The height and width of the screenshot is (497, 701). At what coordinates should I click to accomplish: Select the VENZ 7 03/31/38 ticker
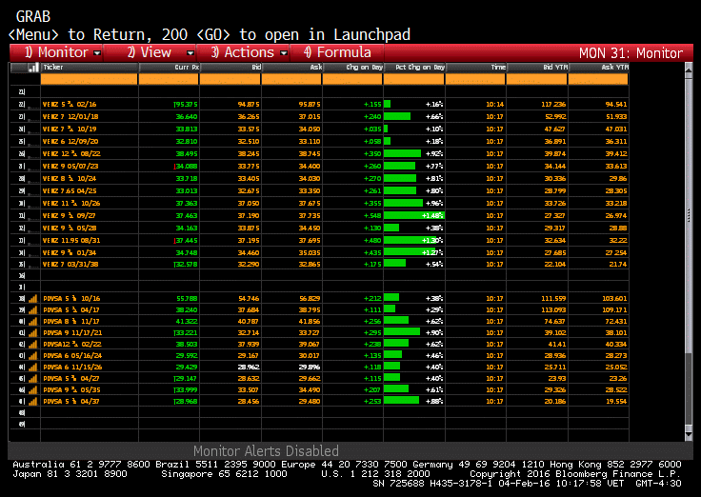70,264
